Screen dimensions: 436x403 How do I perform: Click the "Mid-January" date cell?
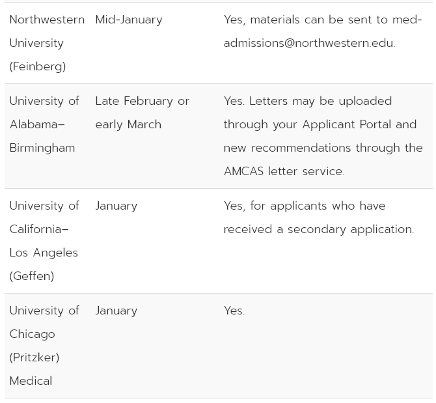(129, 20)
